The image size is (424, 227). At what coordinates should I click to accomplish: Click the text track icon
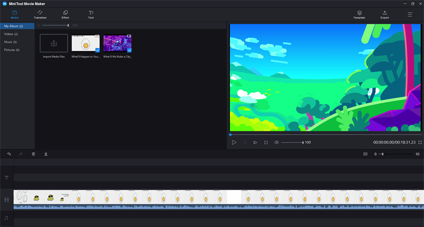coord(6,178)
